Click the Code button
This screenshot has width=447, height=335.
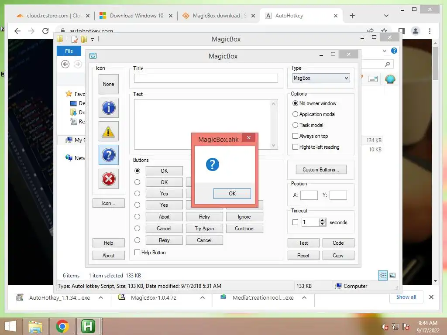[338, 243]
